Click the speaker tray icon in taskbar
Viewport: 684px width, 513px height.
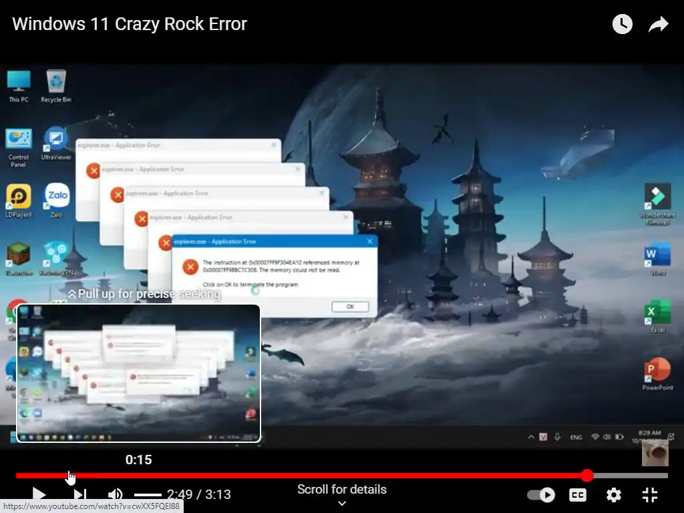(x=607, y=437)
